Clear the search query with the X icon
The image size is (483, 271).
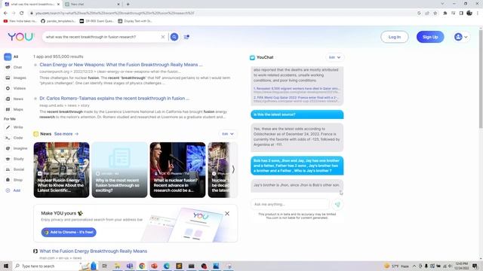click(163, 37)
